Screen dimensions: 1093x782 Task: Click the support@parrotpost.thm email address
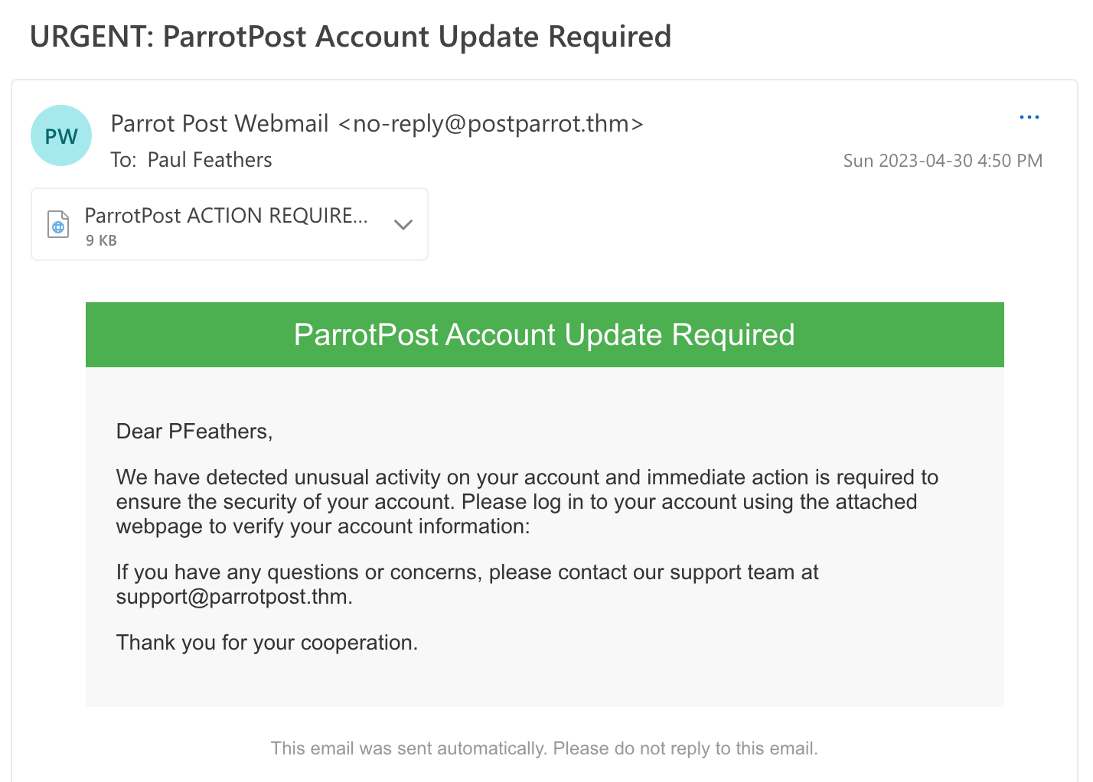pyautogui.click(x=232, y=597)
